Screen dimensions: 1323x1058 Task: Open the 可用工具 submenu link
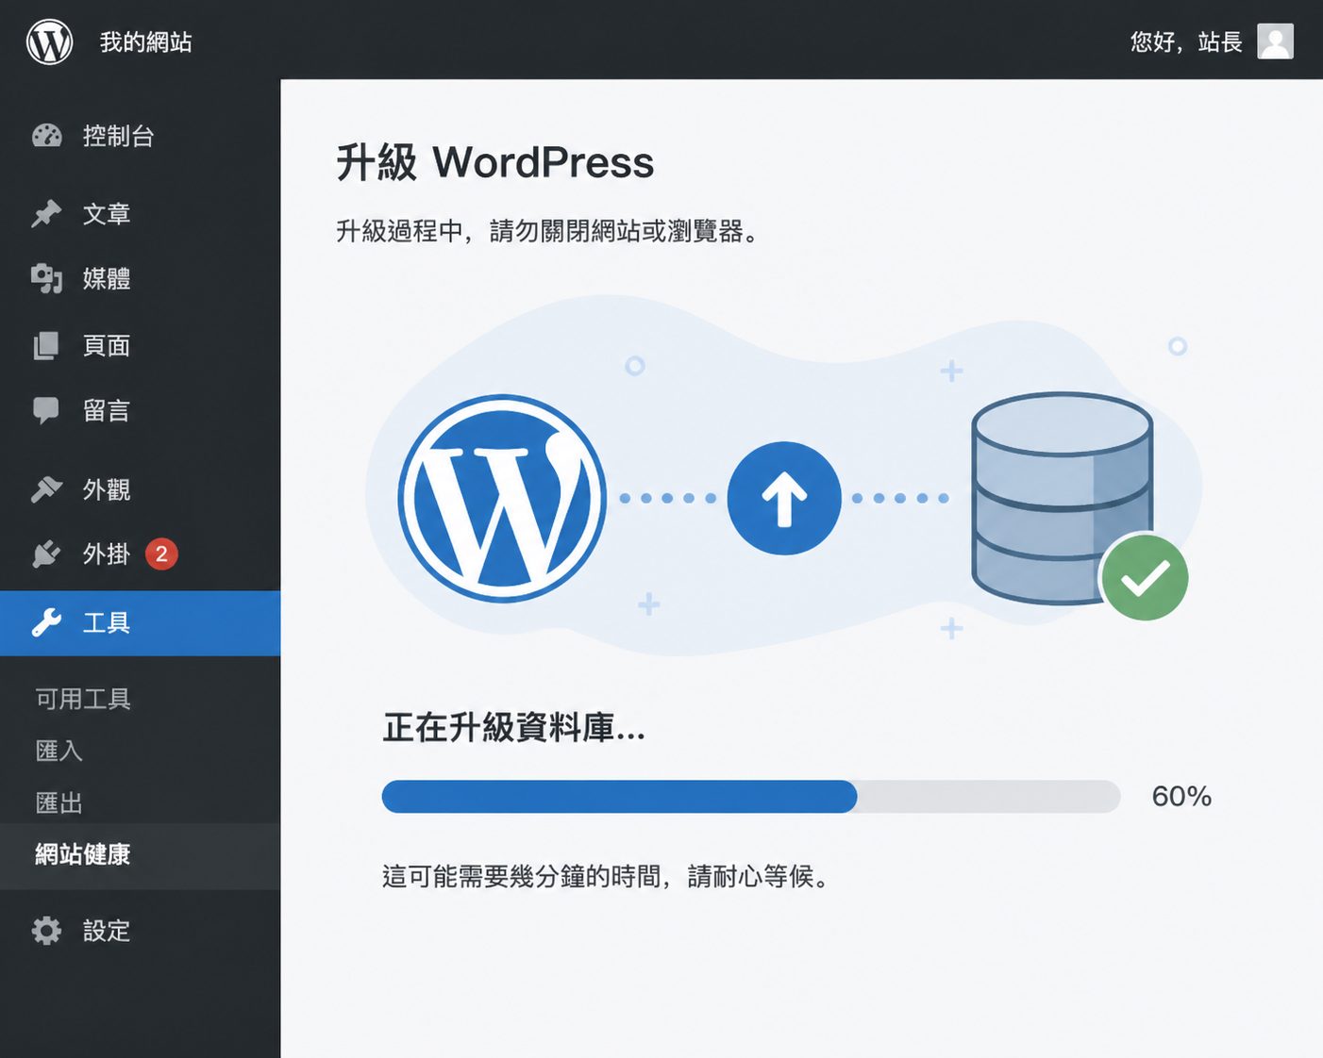[83, 699]
